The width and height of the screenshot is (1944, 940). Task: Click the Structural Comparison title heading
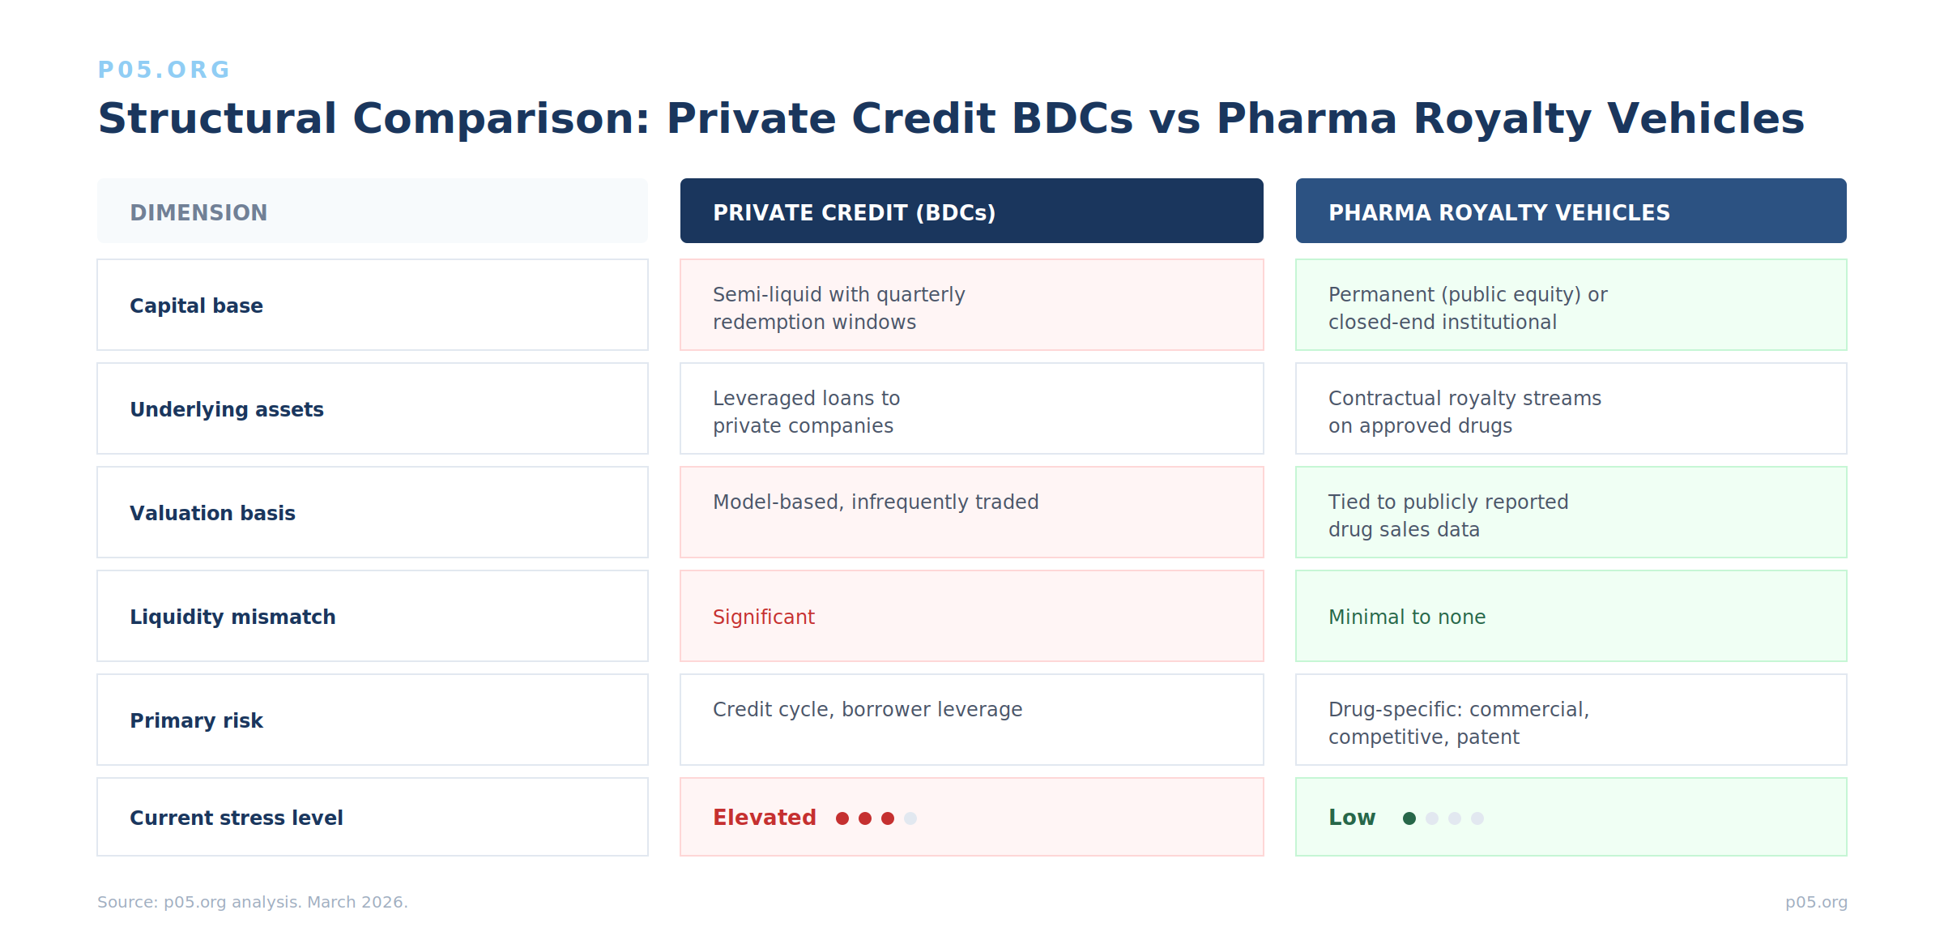click(x=951, y=118)
